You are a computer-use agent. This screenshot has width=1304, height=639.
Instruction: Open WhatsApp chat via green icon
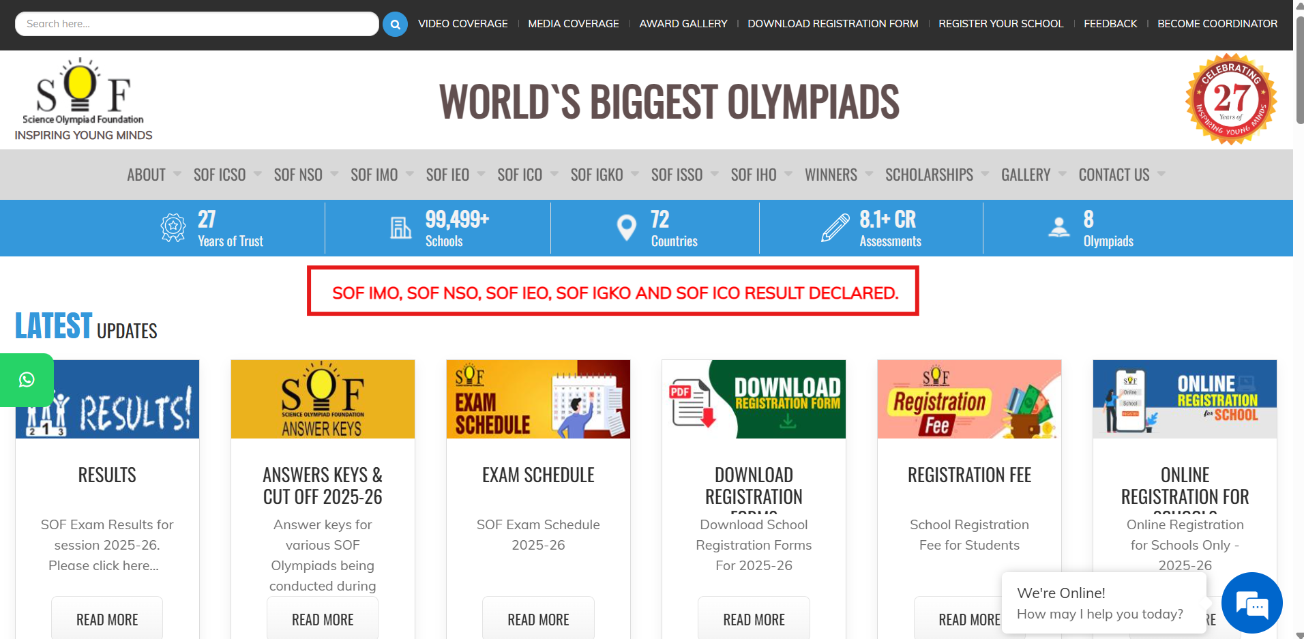(27, 380)
